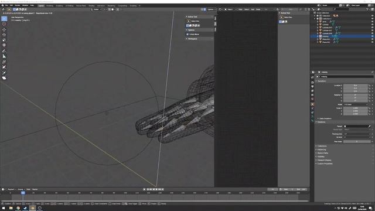Open the 3D viewport editor type selector
Image resolution: width=375 pixels, height=211 pixels.
click(4, 9)
